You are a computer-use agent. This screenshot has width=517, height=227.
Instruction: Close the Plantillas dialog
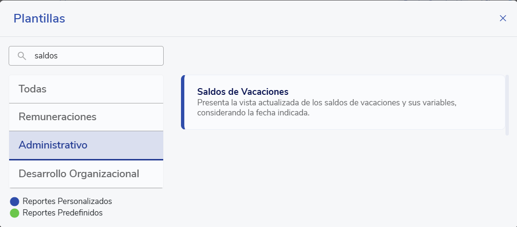pos(503,18)
